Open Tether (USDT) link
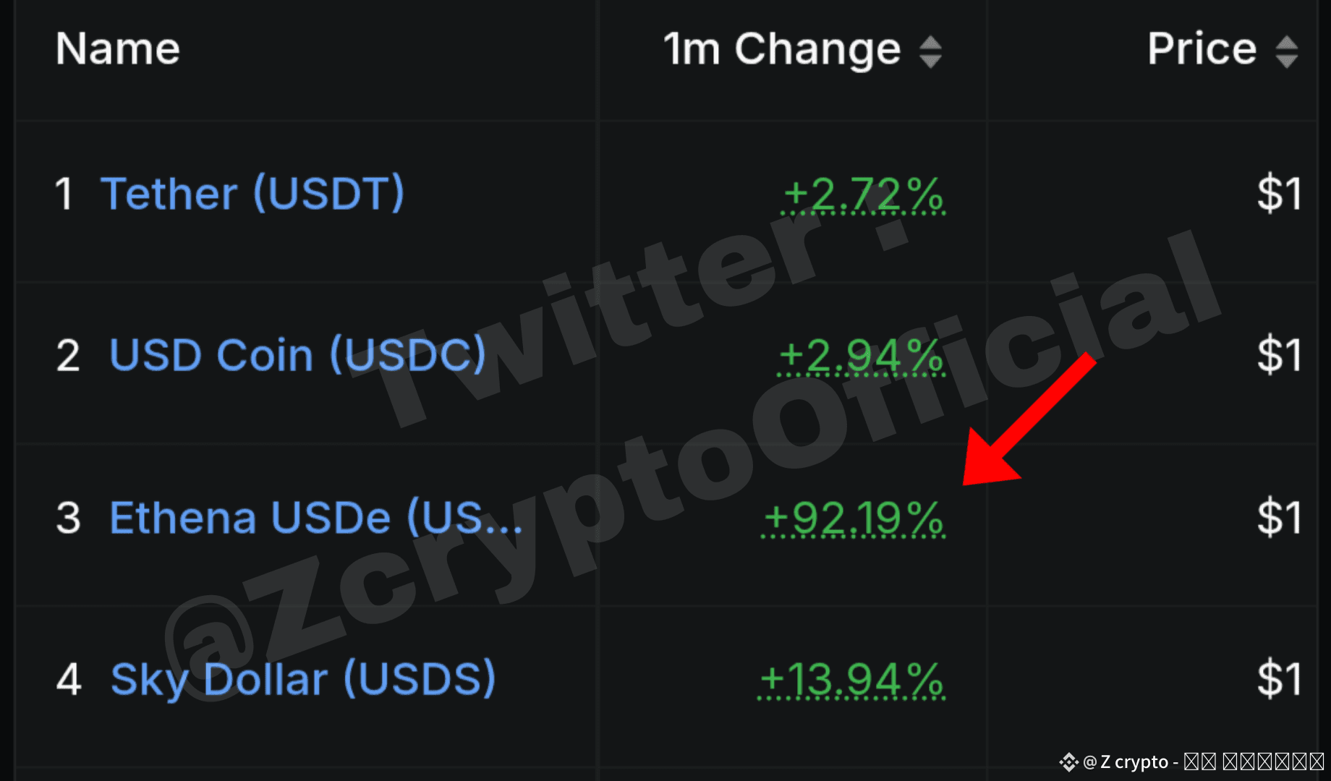The width and height of the screenshot is (1331, 781). coord(252,194)
